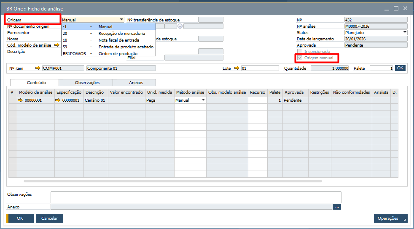Image resolution: width=414 pixels, height=229 pixels.
Task: Click the Lote link arrow icon
Action: click(x=237, y=68)
